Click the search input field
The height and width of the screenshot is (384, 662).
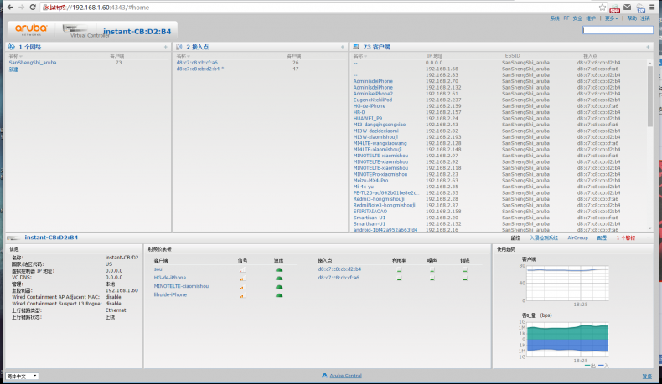tap(617, 30)
